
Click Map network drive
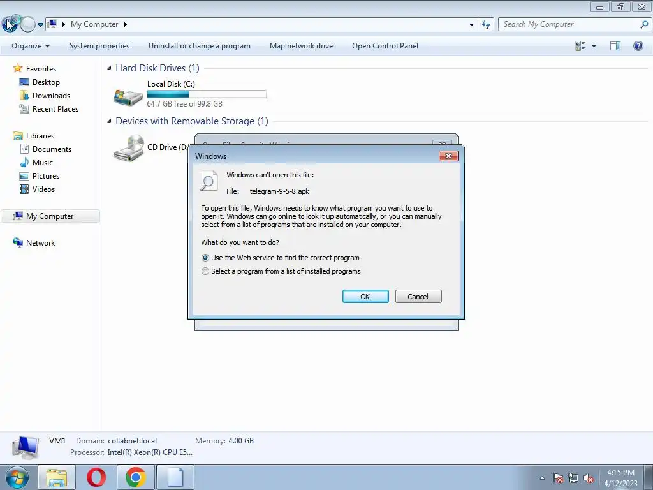301,46
